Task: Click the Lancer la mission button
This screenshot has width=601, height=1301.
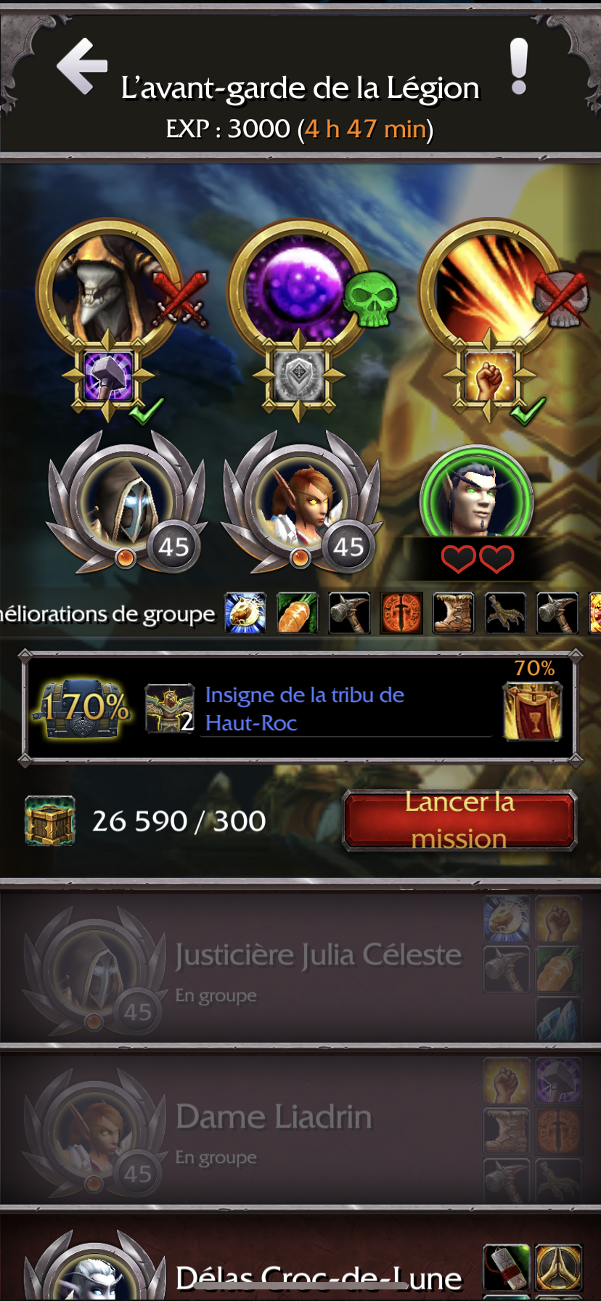Action: tap(459, 820)
